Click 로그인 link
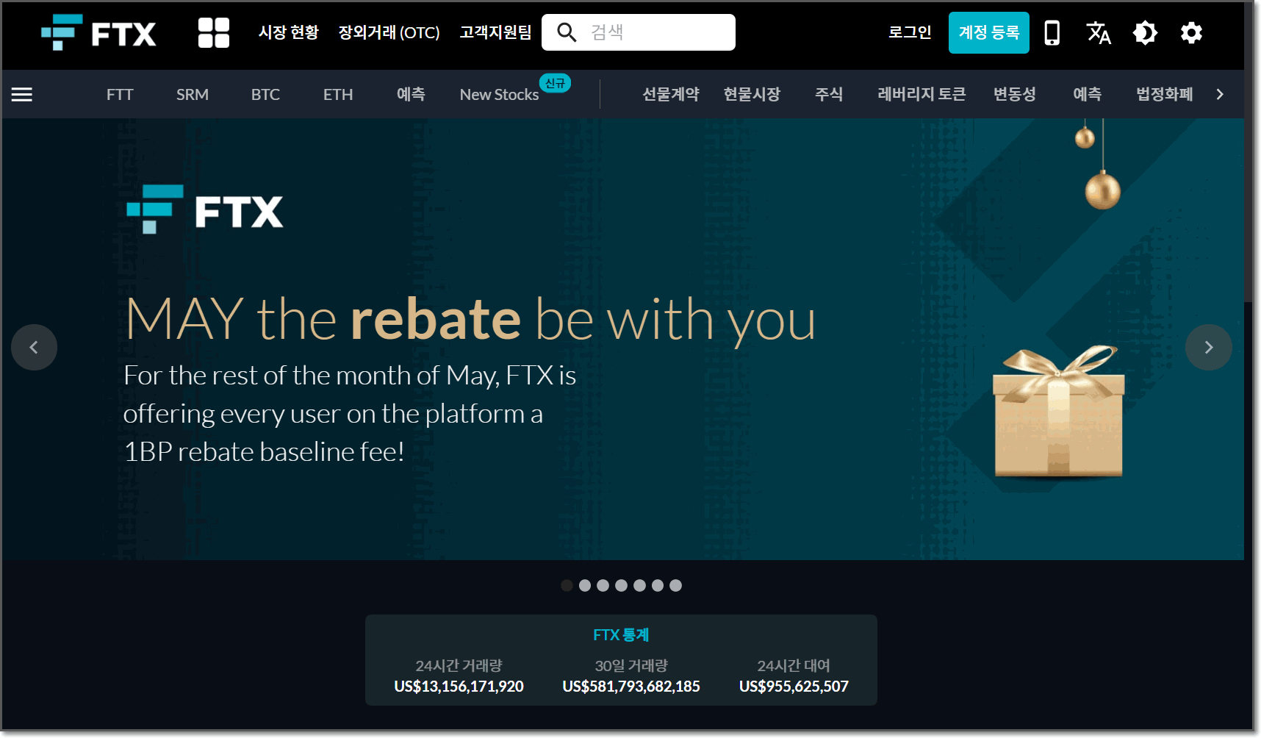Screen dimensions: 1261x738 pos(910,32)
